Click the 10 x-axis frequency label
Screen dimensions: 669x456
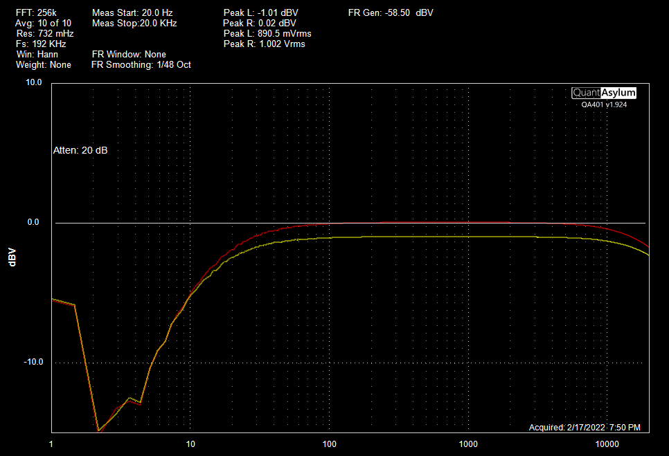coord(190,444)
